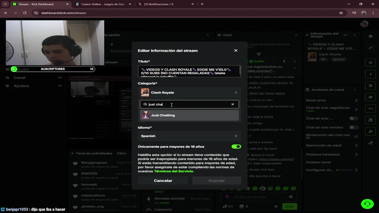Image resolution: width=379 pixels, height=213 pixels.
Task: Click the Guardar button
Action: point(216,181)
